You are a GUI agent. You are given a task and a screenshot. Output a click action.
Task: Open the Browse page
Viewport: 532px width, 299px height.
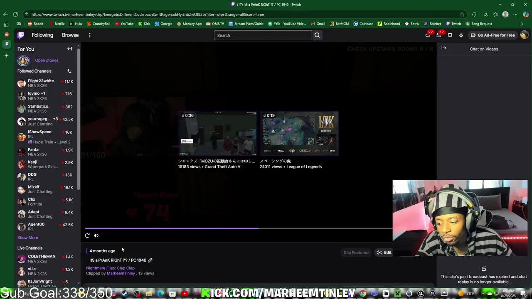point(70,35)
